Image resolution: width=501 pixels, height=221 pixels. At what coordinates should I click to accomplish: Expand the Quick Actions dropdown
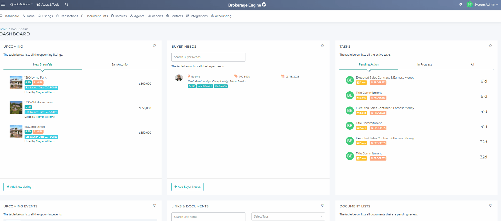click(22, 4)
